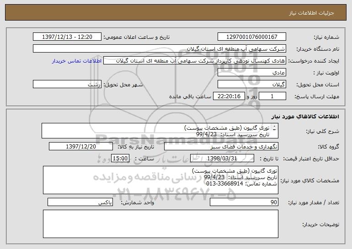
Task: Click the validity date field 1398/03/31
Action: coord(222,158)
